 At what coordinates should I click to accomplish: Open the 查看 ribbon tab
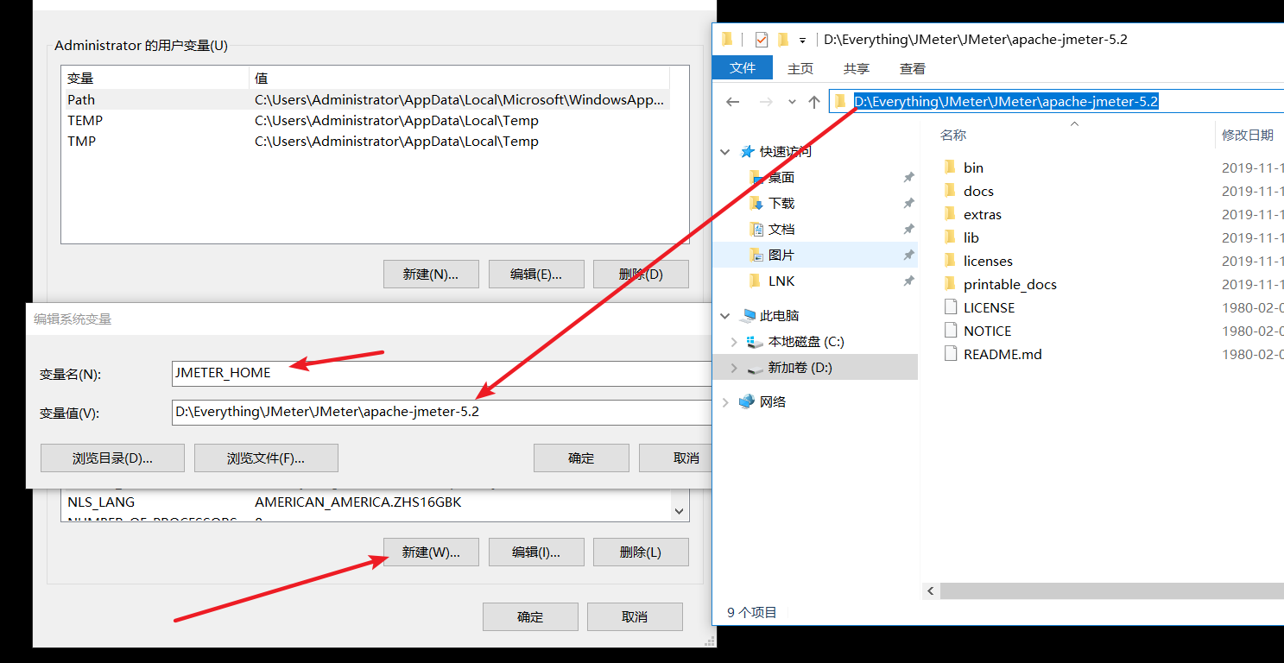point(913,68)
